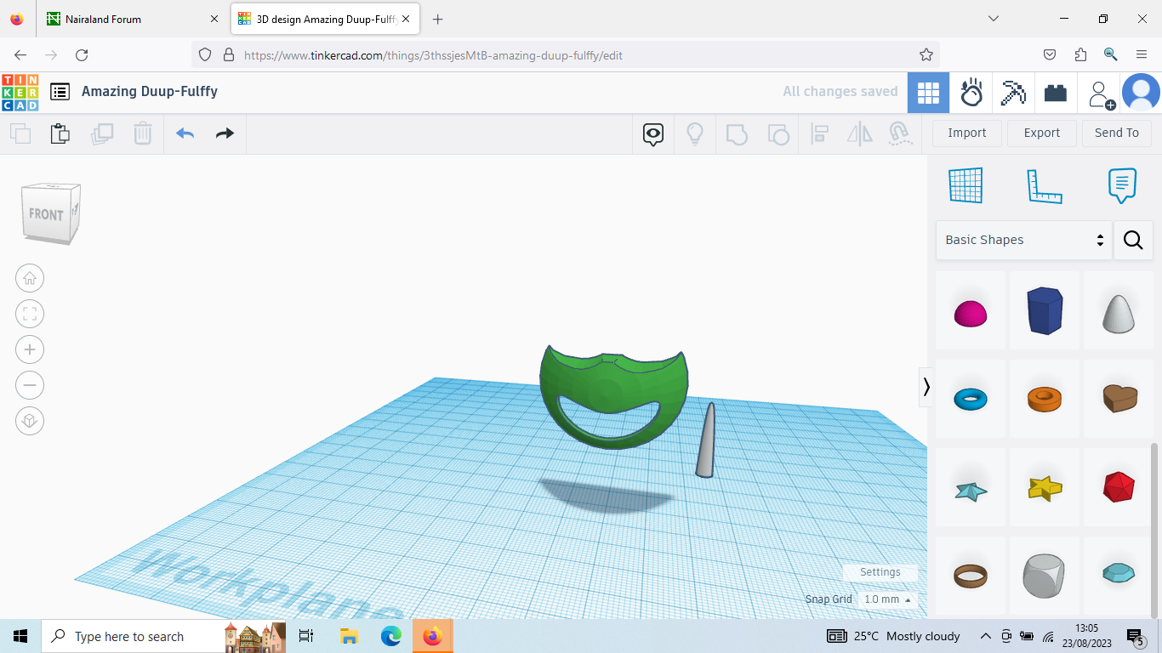Open the Send To menu

pyautogui.click(x=1117, y=133)
